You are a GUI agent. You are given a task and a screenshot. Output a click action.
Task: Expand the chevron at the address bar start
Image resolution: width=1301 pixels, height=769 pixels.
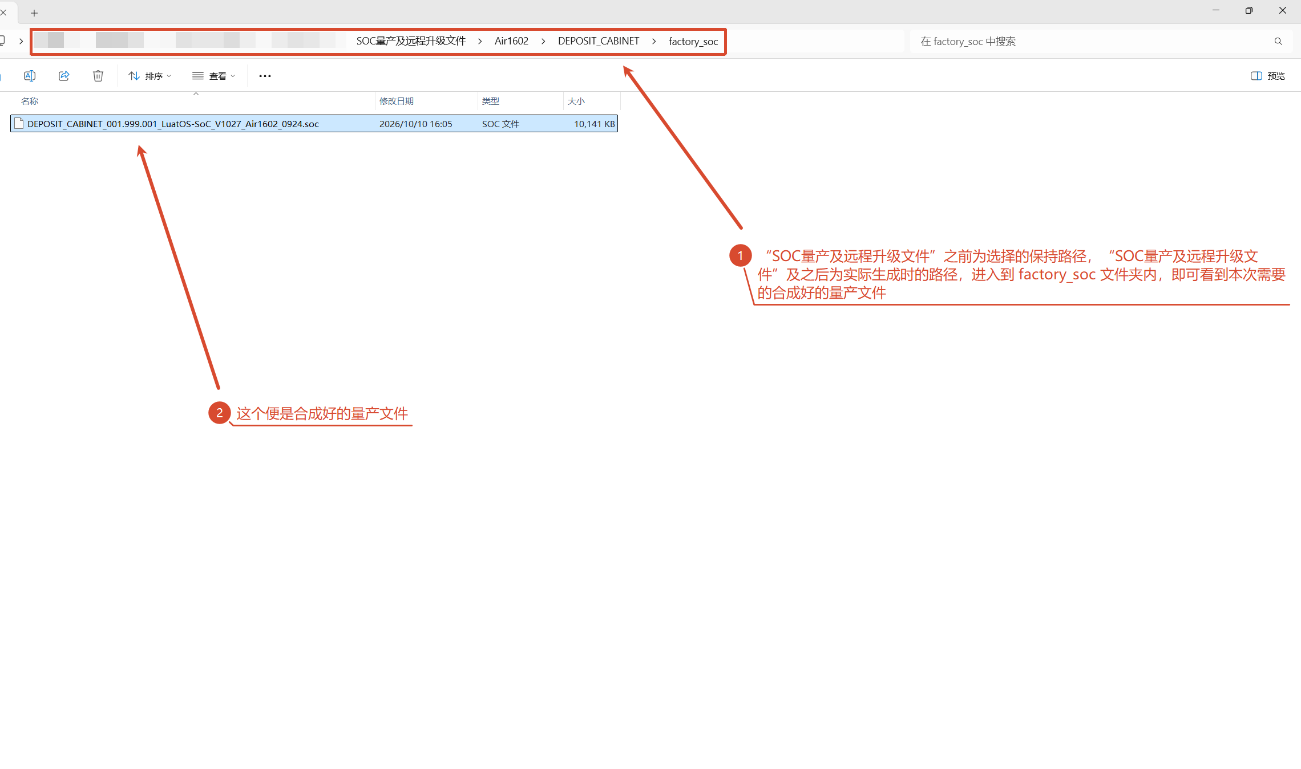(21, 41)
